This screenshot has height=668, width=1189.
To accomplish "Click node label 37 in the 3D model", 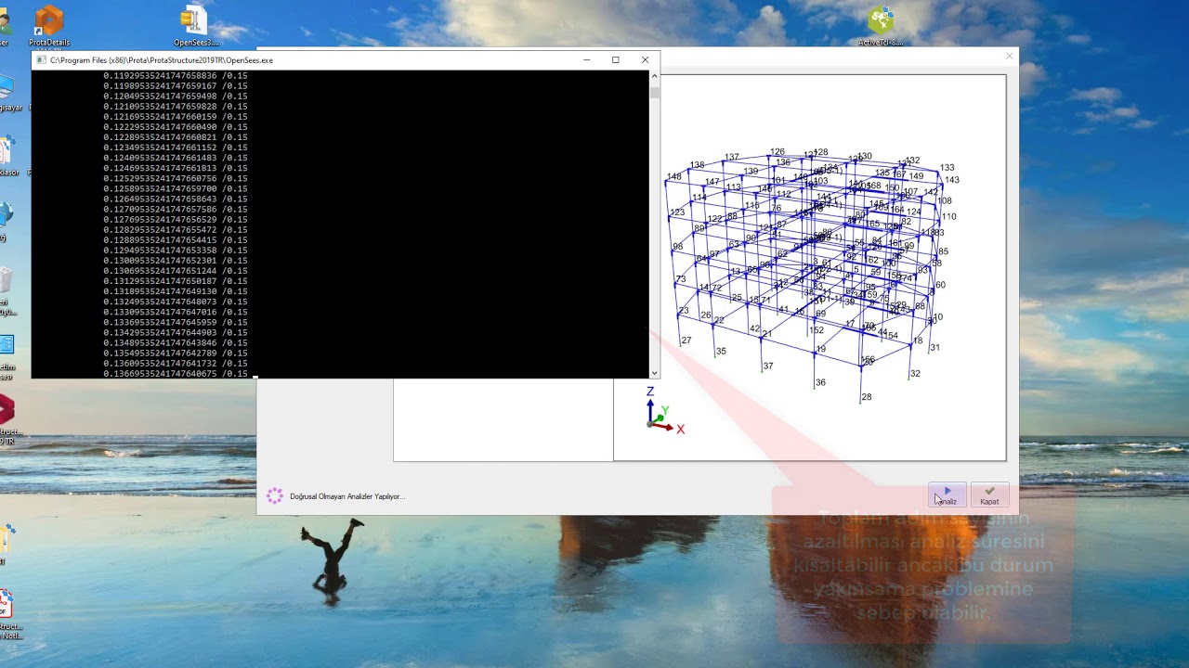I will [x=768, y=366].
